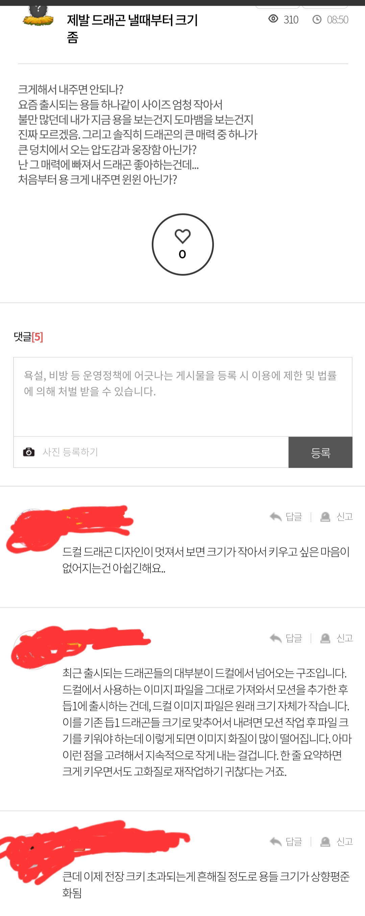Image resolution: width=365 pixels, height=916 pixels.
Task: Click siren report icon on first comment
Action: tap(325, 517)
